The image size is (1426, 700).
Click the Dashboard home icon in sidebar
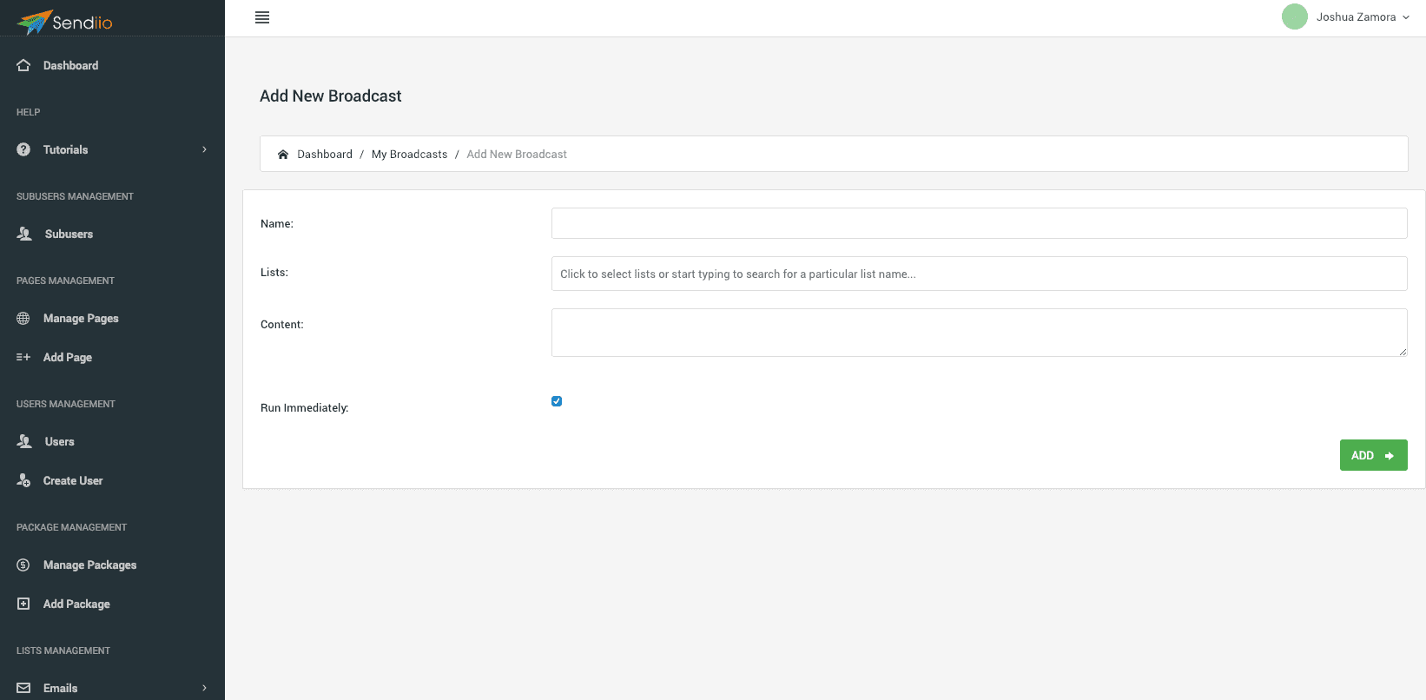tap(23, 65)
